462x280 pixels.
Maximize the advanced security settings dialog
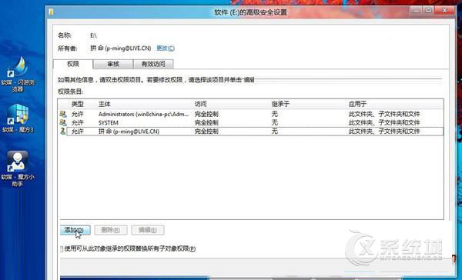(429, 11)
